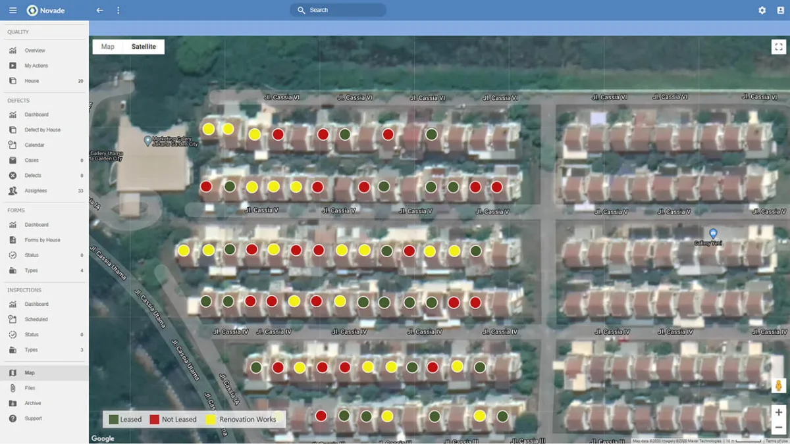Toggle fullscreen view on the map
The width and height of the screenshot is (790, 444).
click(x=779, y=46)
